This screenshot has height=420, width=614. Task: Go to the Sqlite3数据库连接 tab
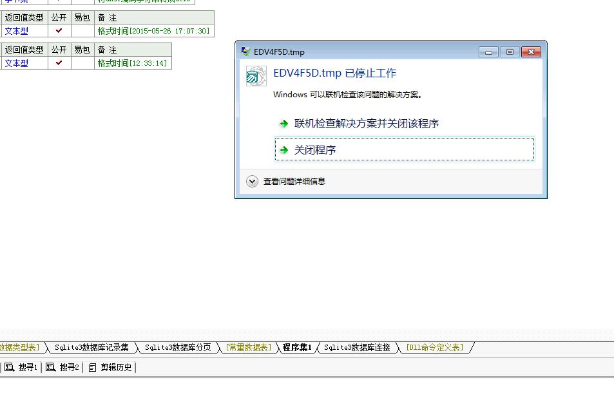(x=357, y=348)
